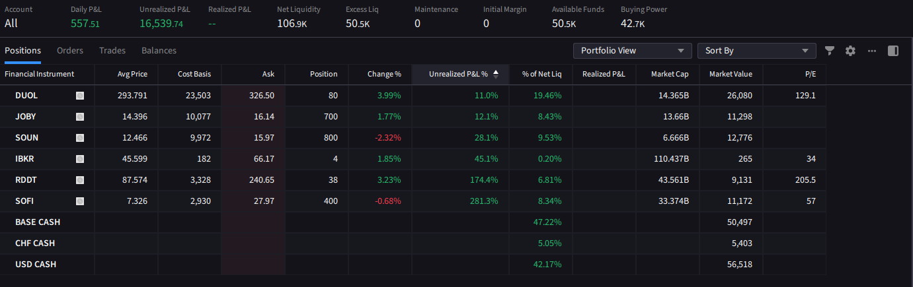Open the Portfolio View dropdown
Screen dimensions: 913x287
click(x=633, y=51)
